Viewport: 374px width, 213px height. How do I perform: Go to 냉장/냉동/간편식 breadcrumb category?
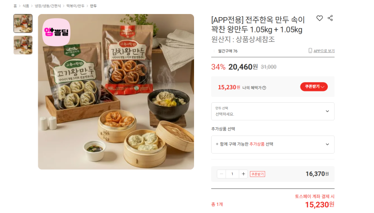[x=48, y=6]
